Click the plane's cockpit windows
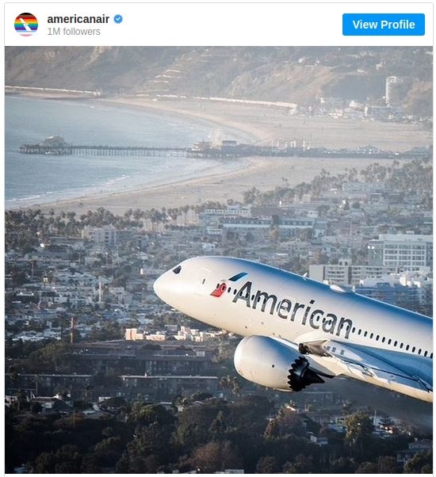Image resolution: width=436 pixels, height=477 pixels. (177, 269)
